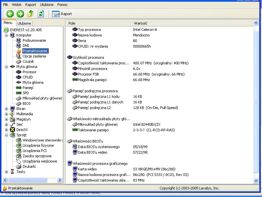Expand the Testy tree node
This screenshot has height=197, width=262.
(x=6, y=172)
